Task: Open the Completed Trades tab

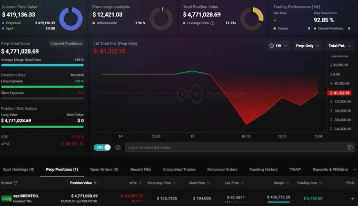Action: [179, 169]
